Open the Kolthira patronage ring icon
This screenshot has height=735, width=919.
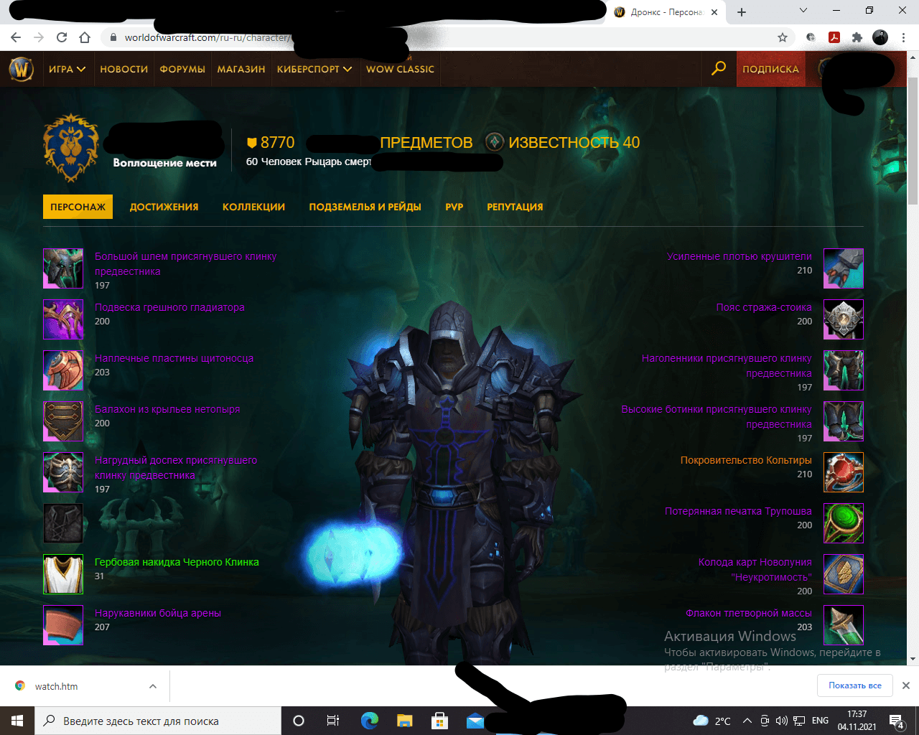tap(844, 472)
